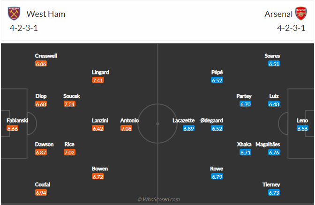Open the West Ham team name link
Screen dimensions: 315x205
46,14
